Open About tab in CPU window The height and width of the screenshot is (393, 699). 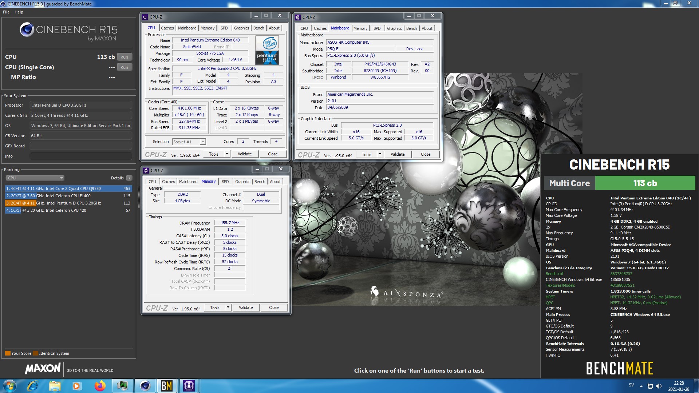(274, 28)
